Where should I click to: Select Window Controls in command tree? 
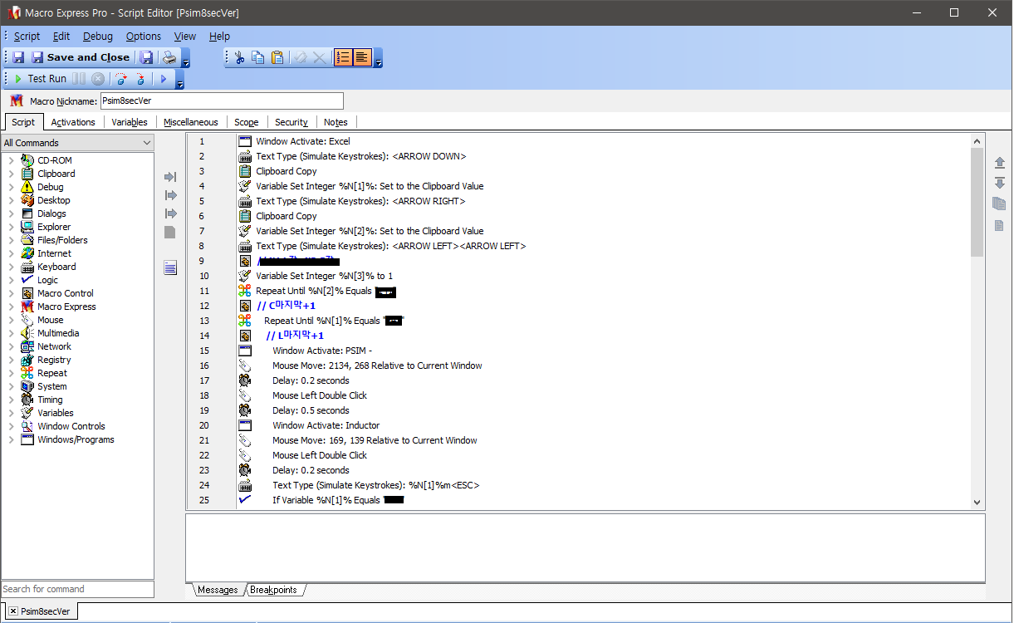click(x=71, y=426)
